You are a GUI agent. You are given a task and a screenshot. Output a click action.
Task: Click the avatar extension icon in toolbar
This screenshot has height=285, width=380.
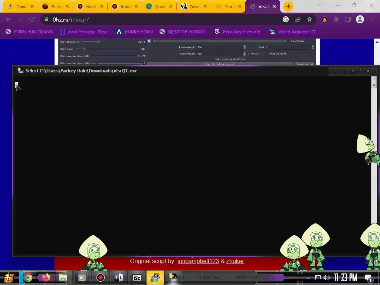324,19
